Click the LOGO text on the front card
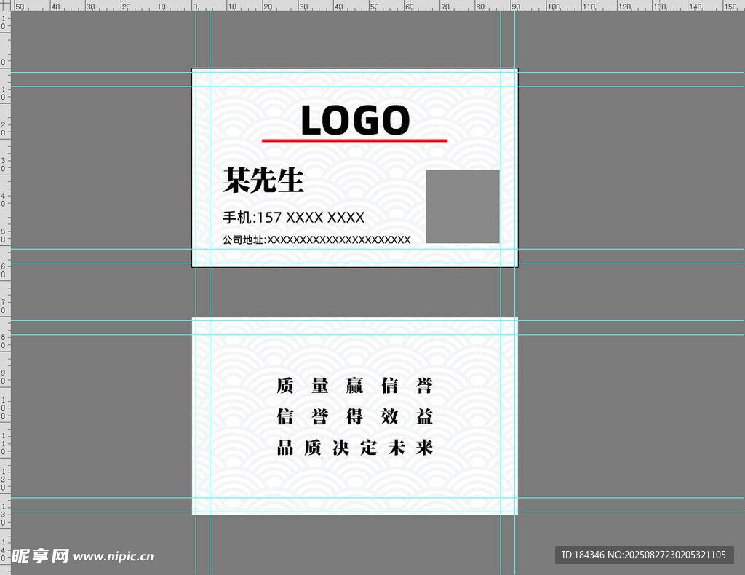Viewport: 745px width, 575px height. pos(355,120)
